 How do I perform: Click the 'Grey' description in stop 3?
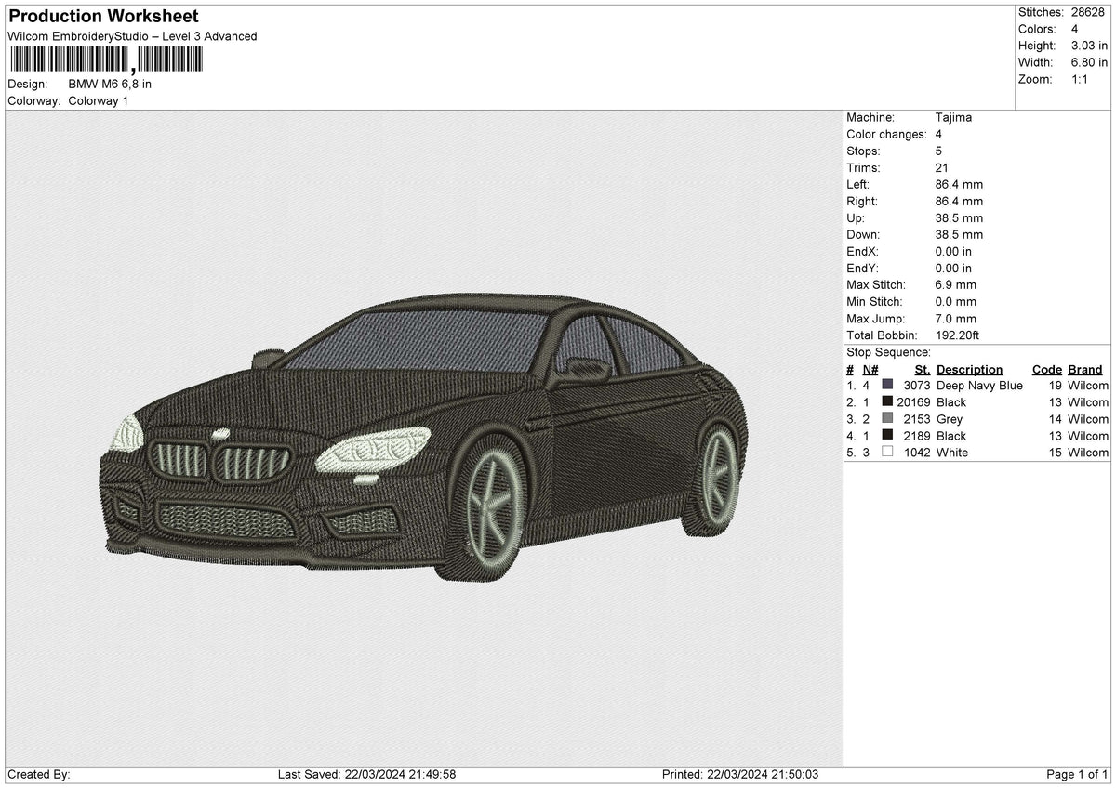tap(950, 419)
